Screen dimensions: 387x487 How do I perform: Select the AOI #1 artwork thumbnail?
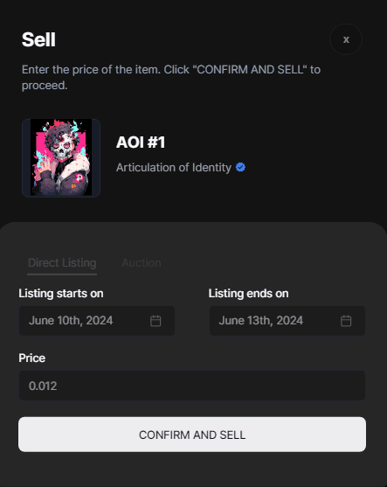(x=61, y=157)
